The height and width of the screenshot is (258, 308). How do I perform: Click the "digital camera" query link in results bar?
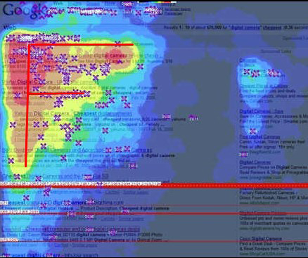(245, 27)
